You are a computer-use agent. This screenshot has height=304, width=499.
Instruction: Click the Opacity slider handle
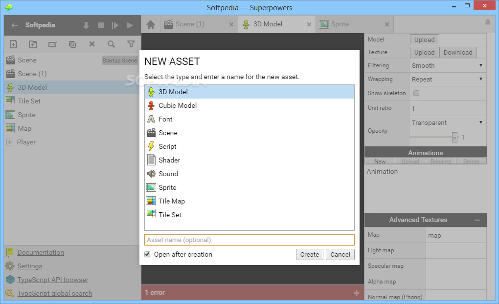click(x=455, y=138)
